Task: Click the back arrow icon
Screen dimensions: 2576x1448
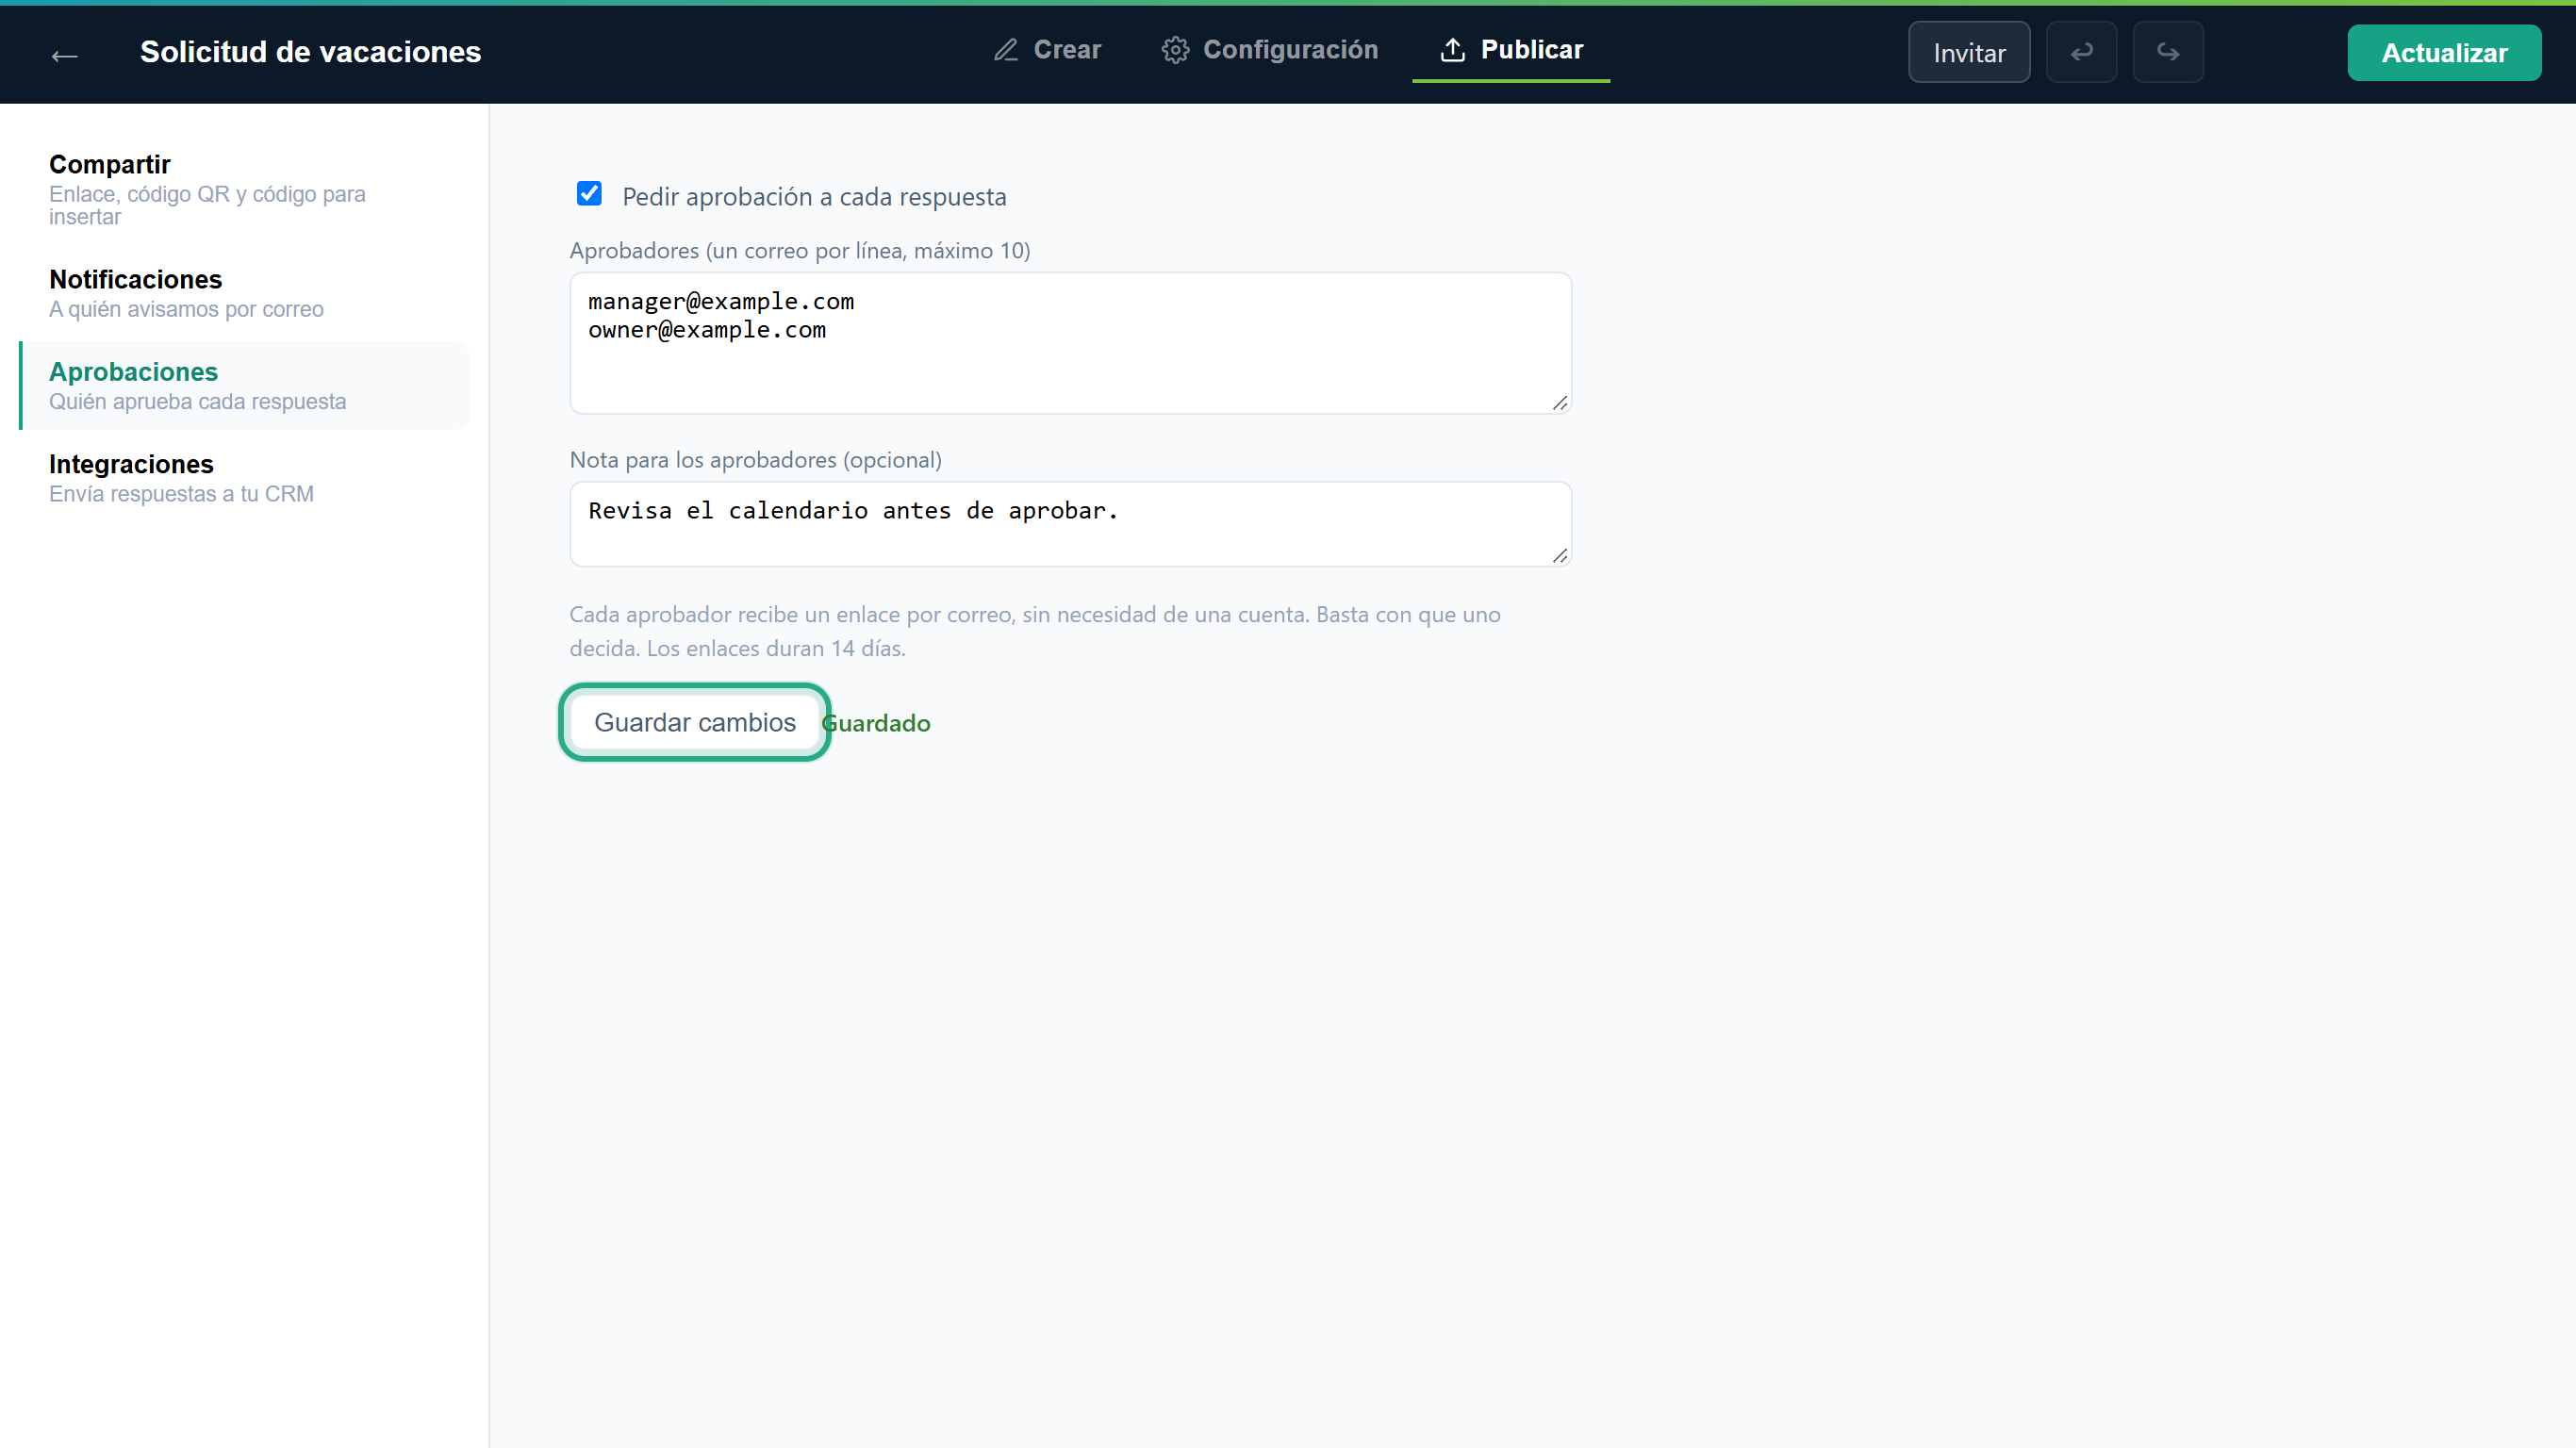Action: [64, 55]
